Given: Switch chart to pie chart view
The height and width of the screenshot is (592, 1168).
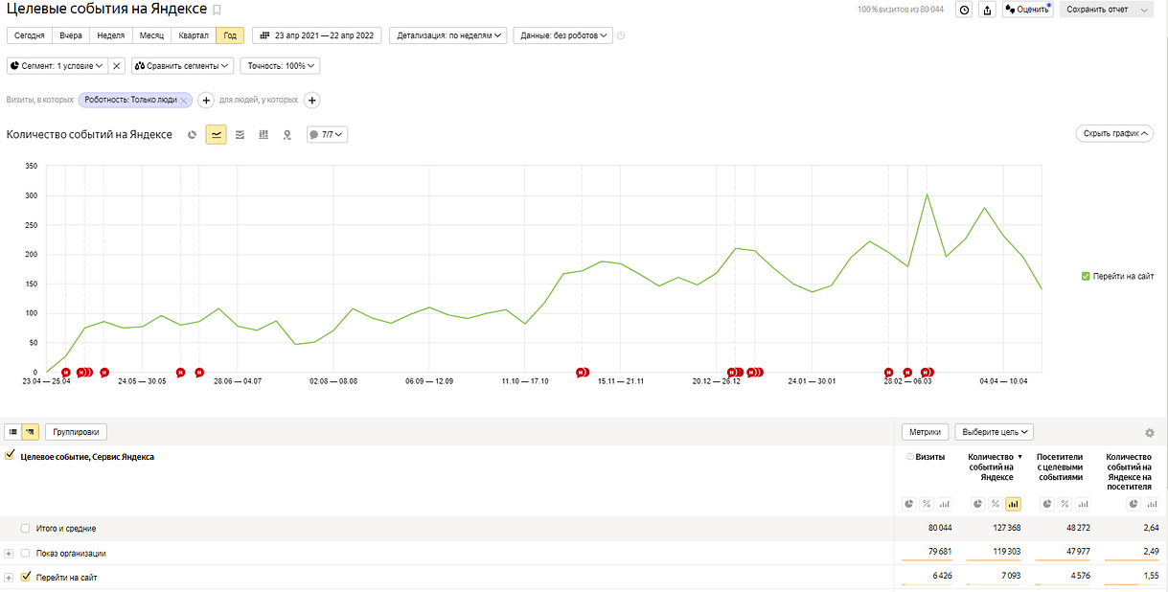Looking at the screenshot, I should point(193,135).
